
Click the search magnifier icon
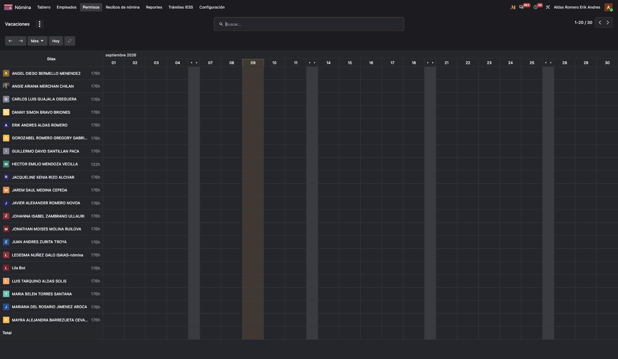[221, 24]
